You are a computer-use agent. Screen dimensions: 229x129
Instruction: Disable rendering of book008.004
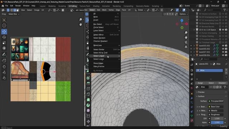(226, 55)
